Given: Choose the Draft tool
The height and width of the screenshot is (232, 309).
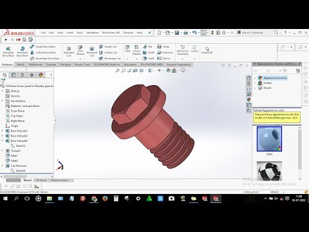Looking at the screenshot, I should tap(149, 52).
